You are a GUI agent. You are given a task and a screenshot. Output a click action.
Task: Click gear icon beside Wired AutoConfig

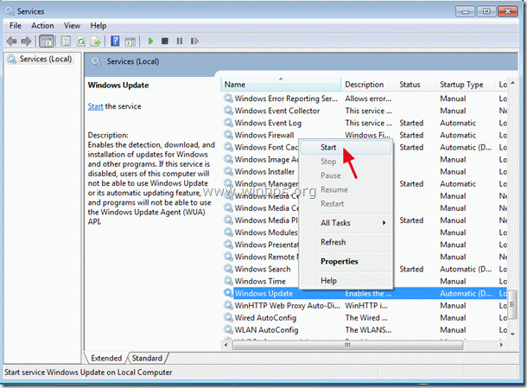click(x=228, y=317)
